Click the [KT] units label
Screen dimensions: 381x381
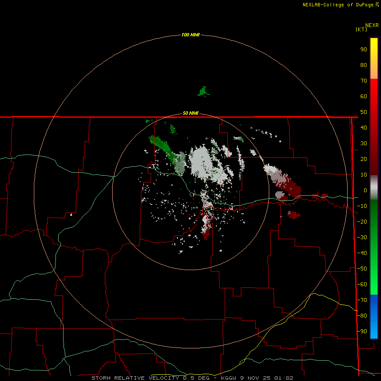click(x=362, y=29)
